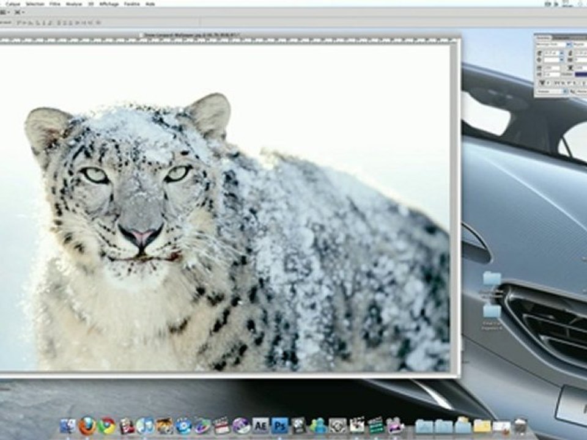587x440 pixels.
Task: Open the Calque menu
Action: (13, 4)
